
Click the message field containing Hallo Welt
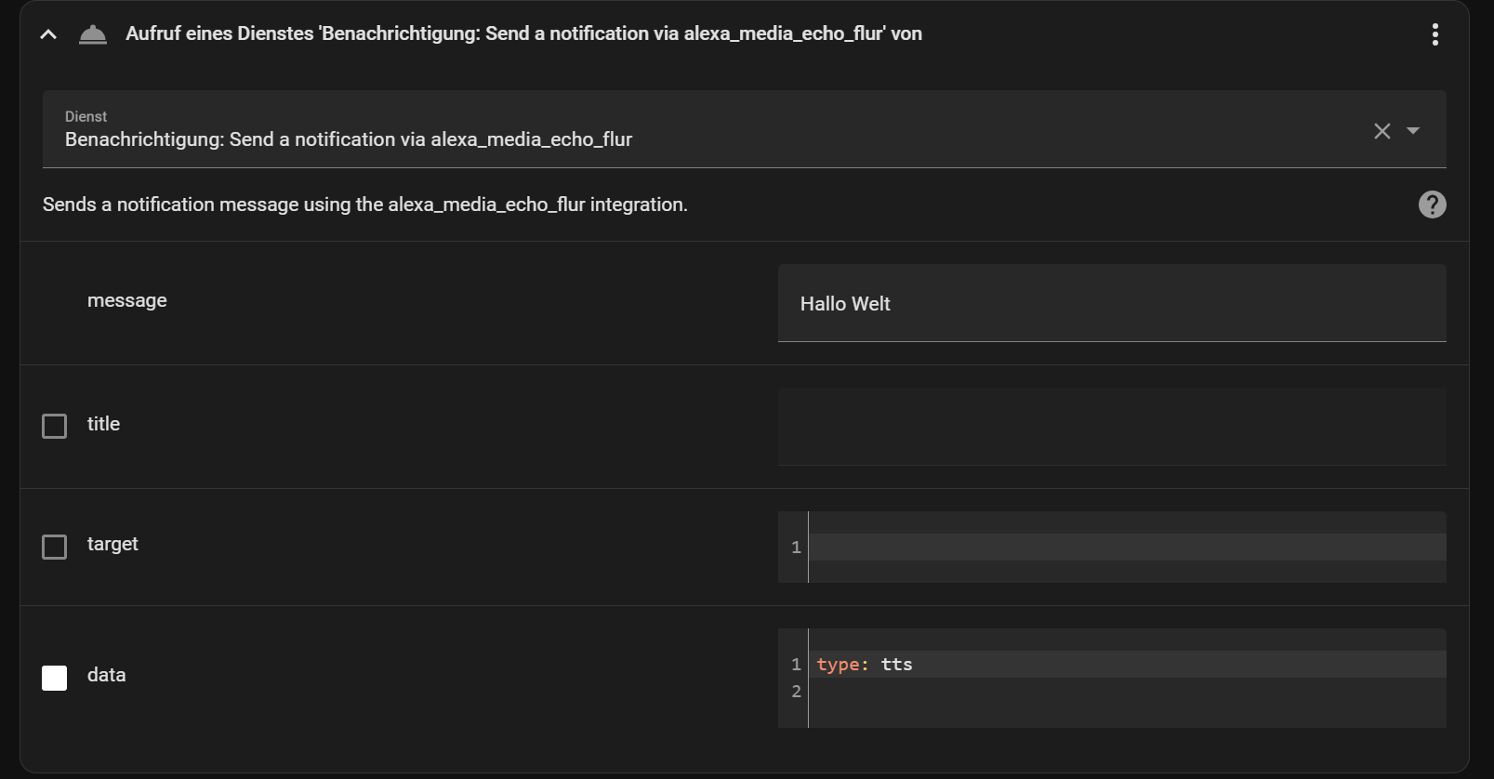pos(1111,304)
